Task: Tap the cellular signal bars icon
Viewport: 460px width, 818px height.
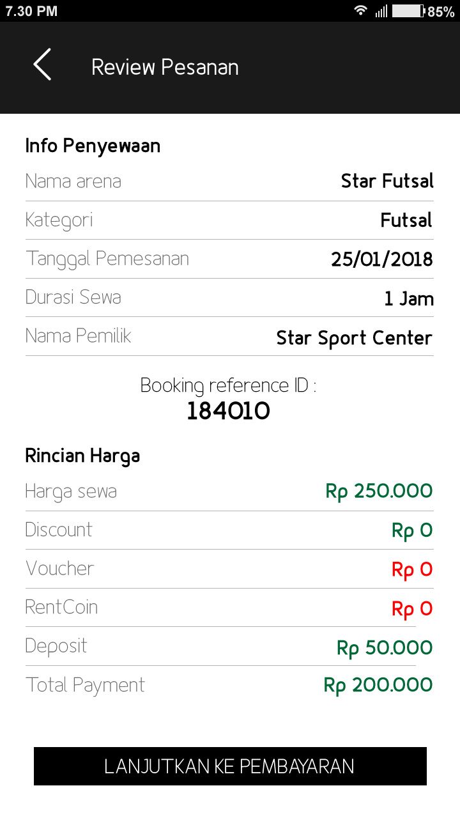Action: [381, 11]
